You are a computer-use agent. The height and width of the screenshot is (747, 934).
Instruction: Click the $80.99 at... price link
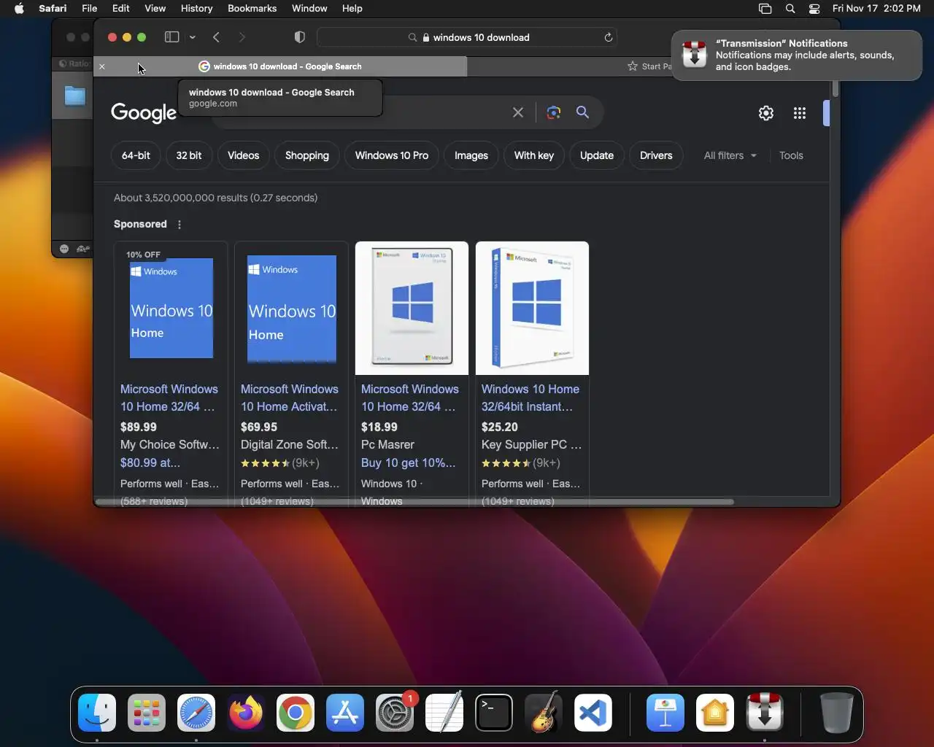(x=150, y=462)
